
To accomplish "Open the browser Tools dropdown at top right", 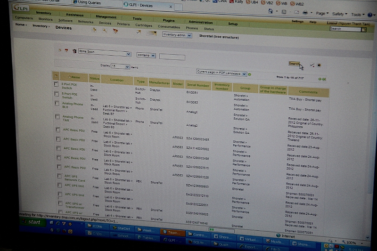I will (x=358, y=15).
